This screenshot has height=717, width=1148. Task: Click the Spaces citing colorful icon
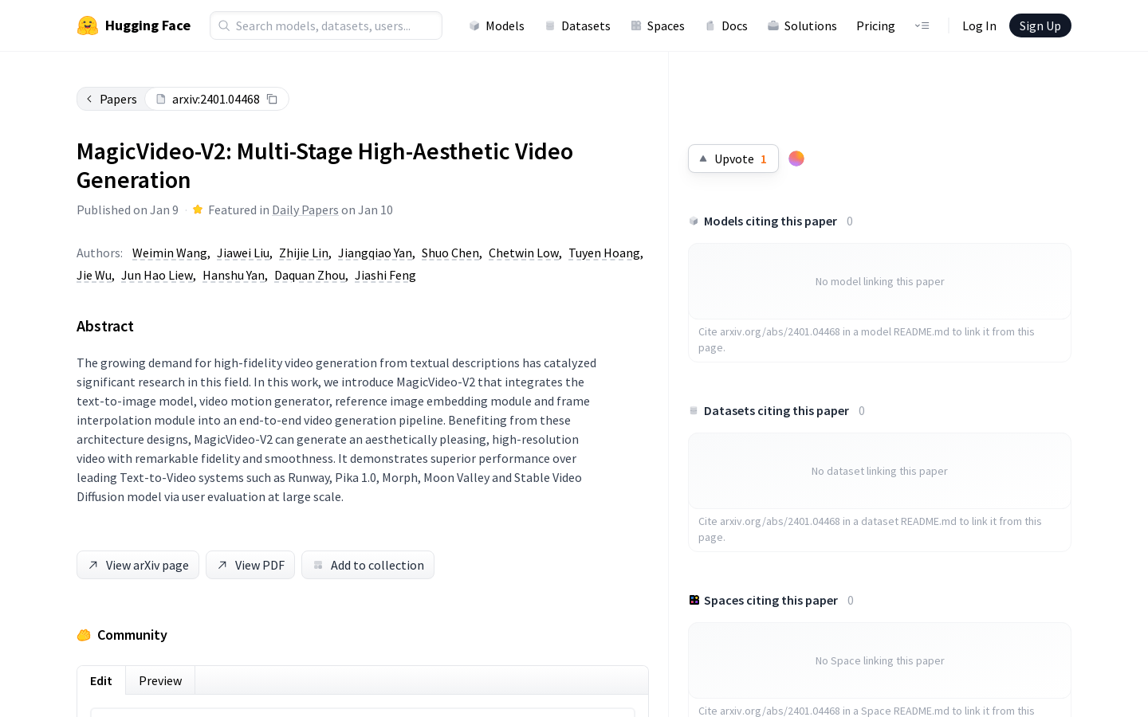click(x=694, y=600)
